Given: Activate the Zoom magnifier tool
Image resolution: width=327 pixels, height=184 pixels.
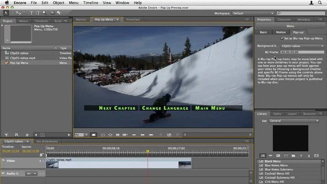Looking at the screenshot, I should [x=44, y=13].
